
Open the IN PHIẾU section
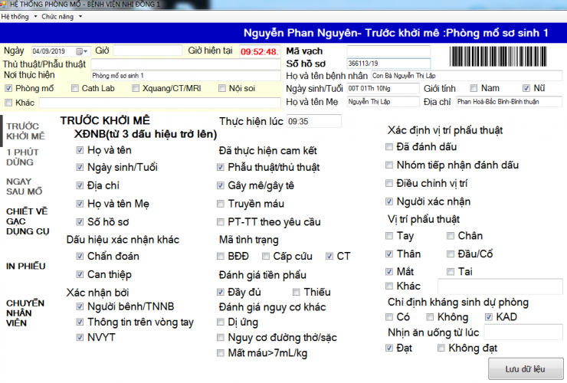click(24, 266)
